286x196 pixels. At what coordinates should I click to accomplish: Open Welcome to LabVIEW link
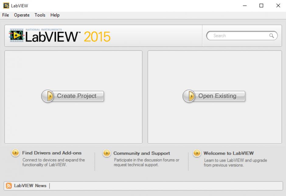[x=228, y=153]
